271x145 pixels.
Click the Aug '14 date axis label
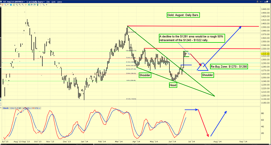point(217,142)
